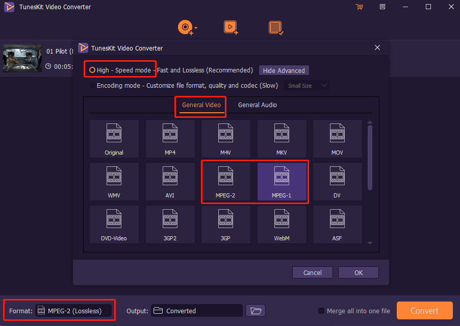Click the Converted output path field
This screenshot has width=460, height=326.
click(x=196, y=311)
